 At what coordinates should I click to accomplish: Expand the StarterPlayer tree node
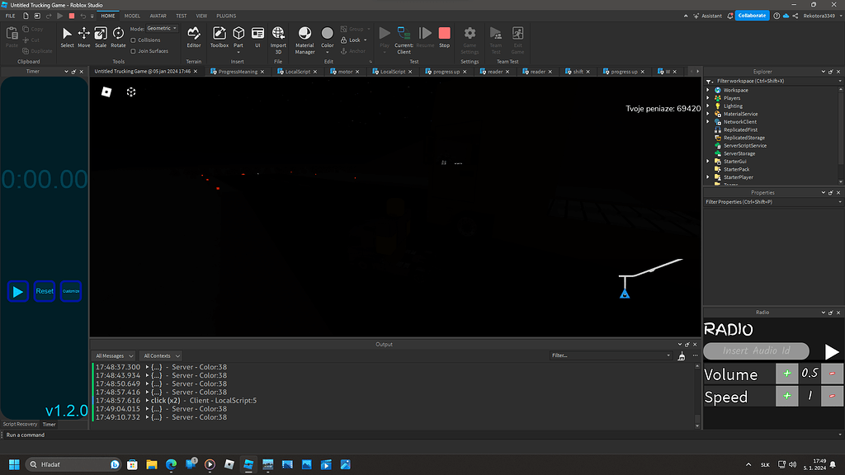tap(708, 176)
